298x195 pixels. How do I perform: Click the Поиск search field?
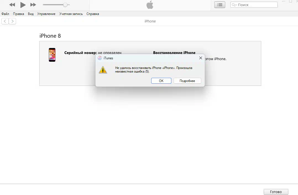coord(254,5)
